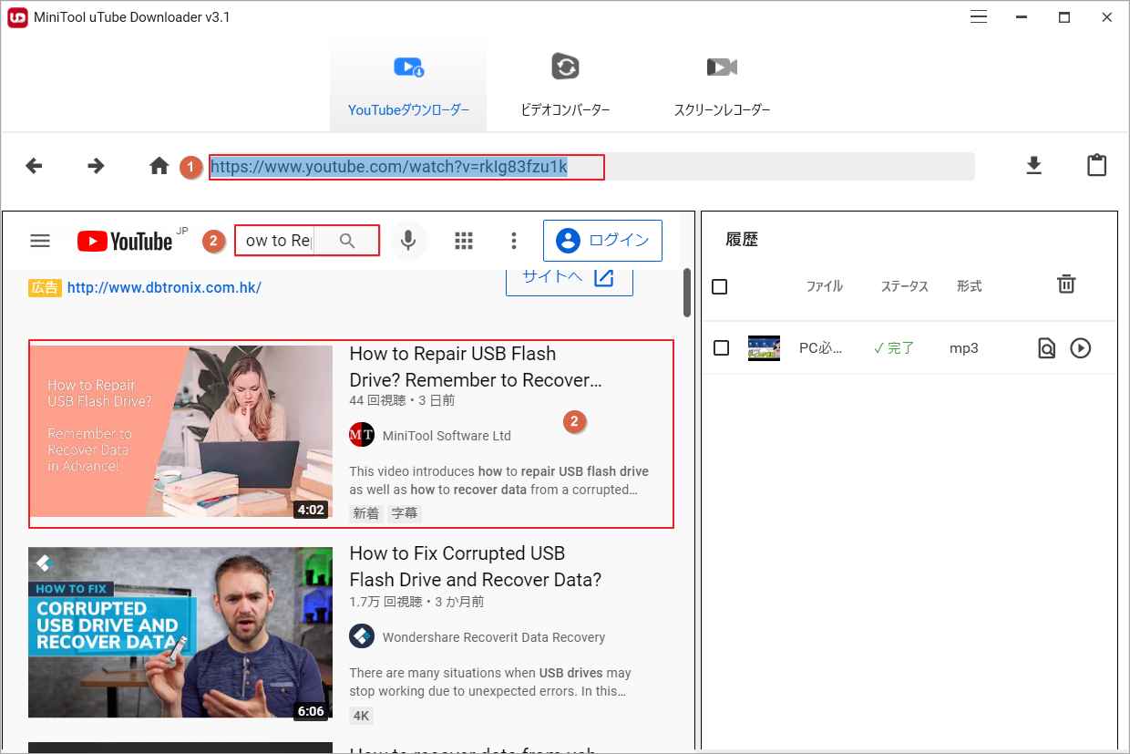Tick the checkbox for PC必… row

point(722,348)
